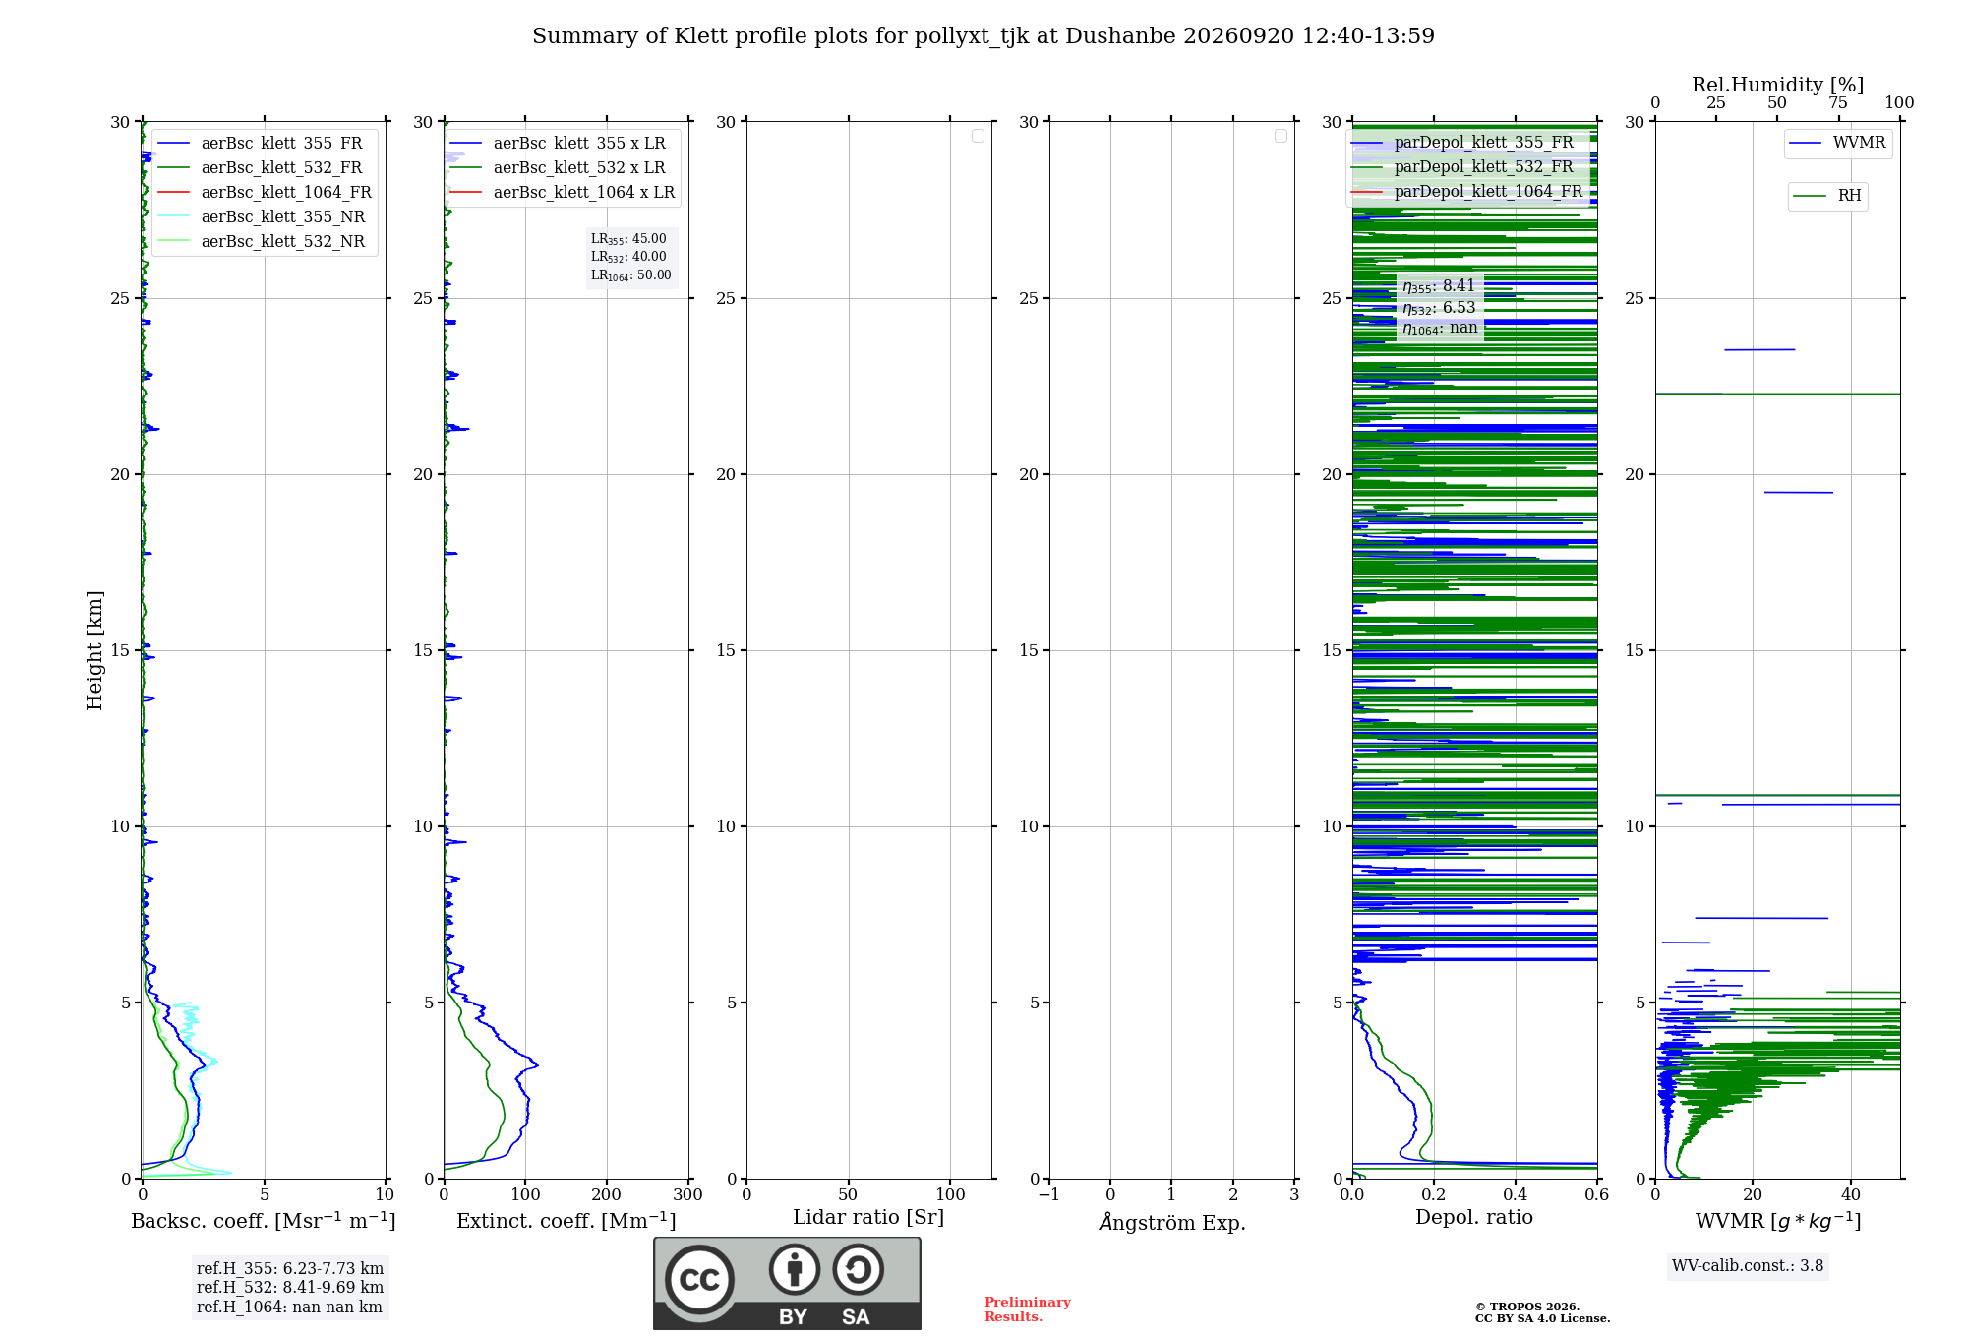This screenshot has height=1338, width=1967.
Task: Click the ref.H_1064: nan-nan km text
Action: click(289, 1308)
